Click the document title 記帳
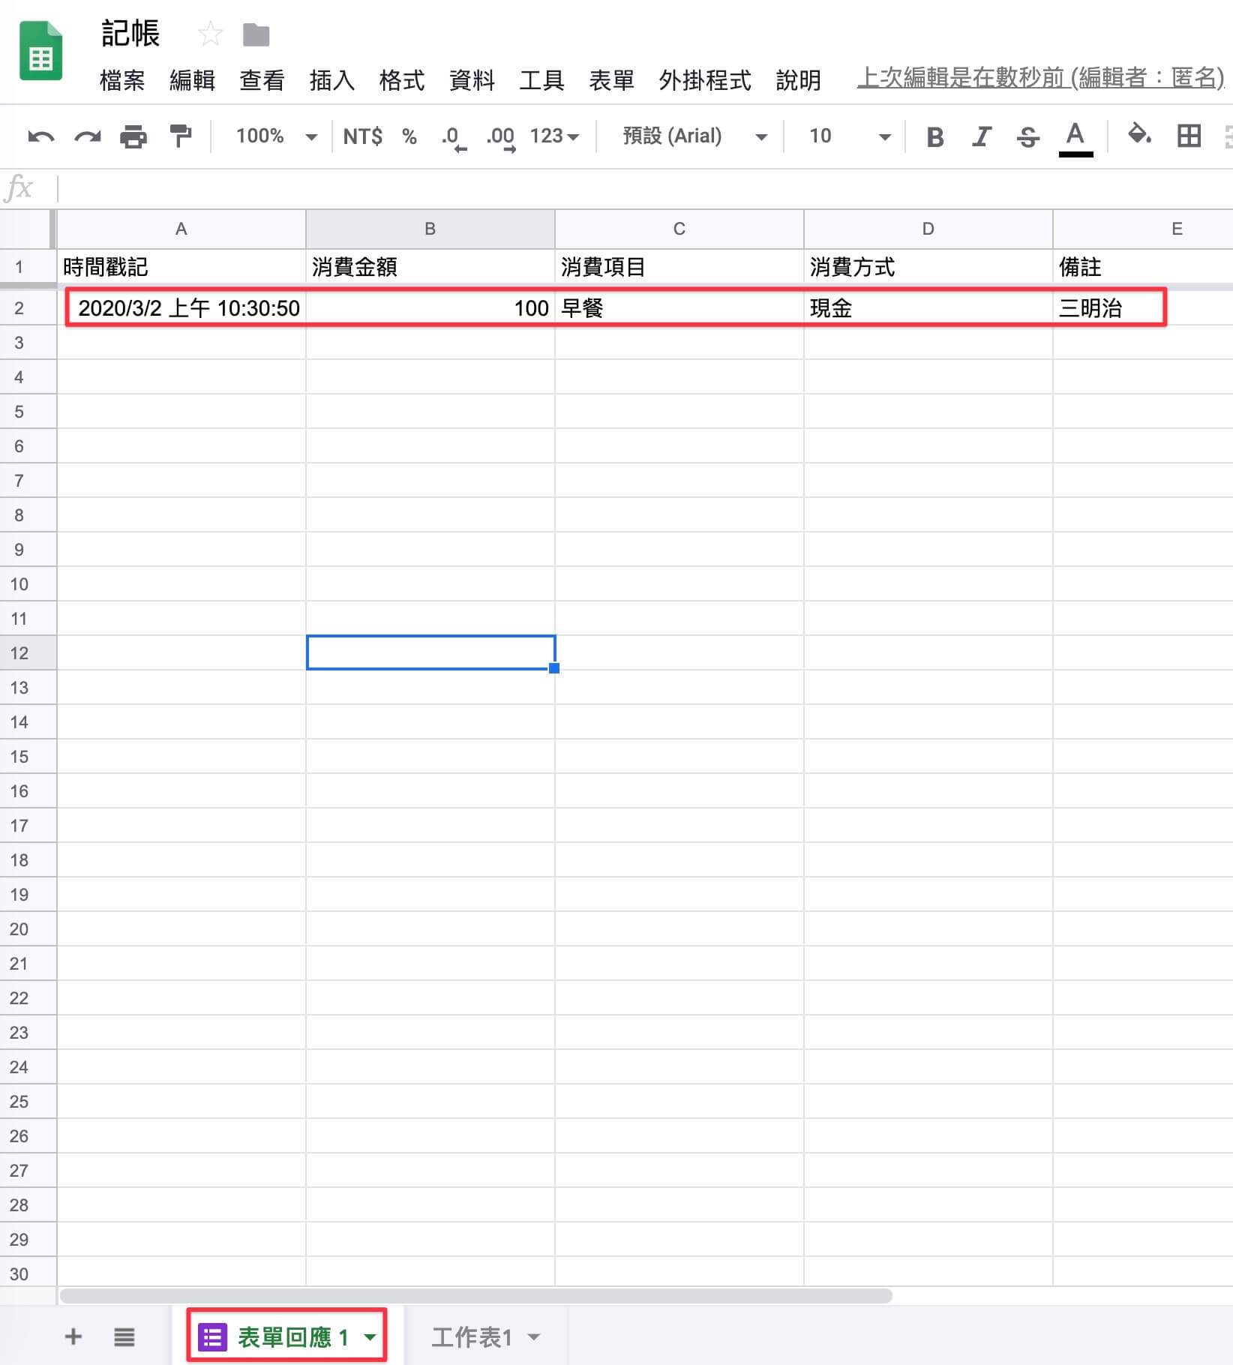The width and height of the screenshot is (1233, 1365). 130,34
